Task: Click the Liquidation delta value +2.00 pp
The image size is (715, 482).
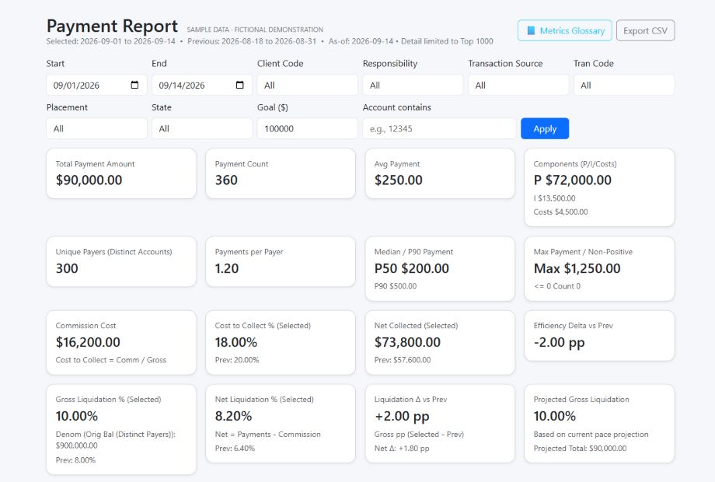Action: 402,417
